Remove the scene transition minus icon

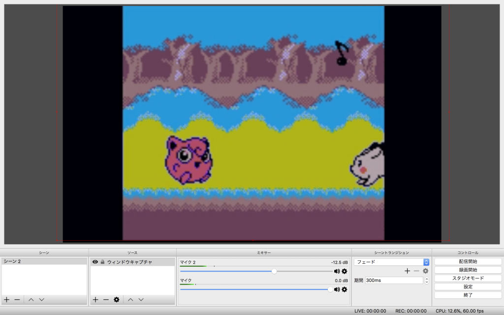[x=416, y=271]
